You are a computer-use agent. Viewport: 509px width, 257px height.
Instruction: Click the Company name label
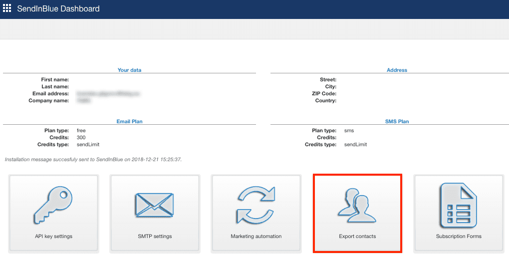[49, 101]
